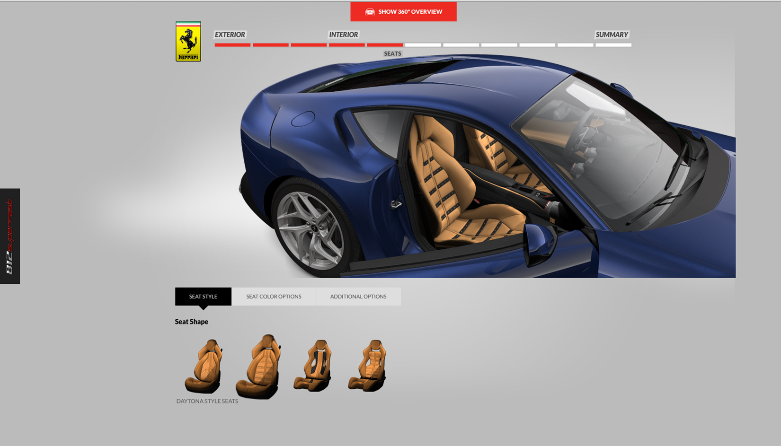Choose the fourth seat shape option
The height and width of the screenshot is (446, 781).
(x=367, y=366)
